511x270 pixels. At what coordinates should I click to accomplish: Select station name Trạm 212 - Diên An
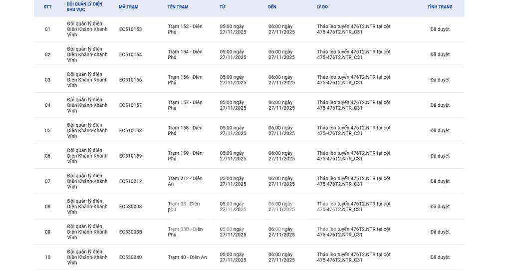pos(185,181)
